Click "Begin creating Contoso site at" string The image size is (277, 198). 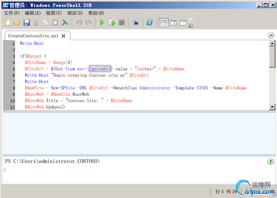click(89, 75)
